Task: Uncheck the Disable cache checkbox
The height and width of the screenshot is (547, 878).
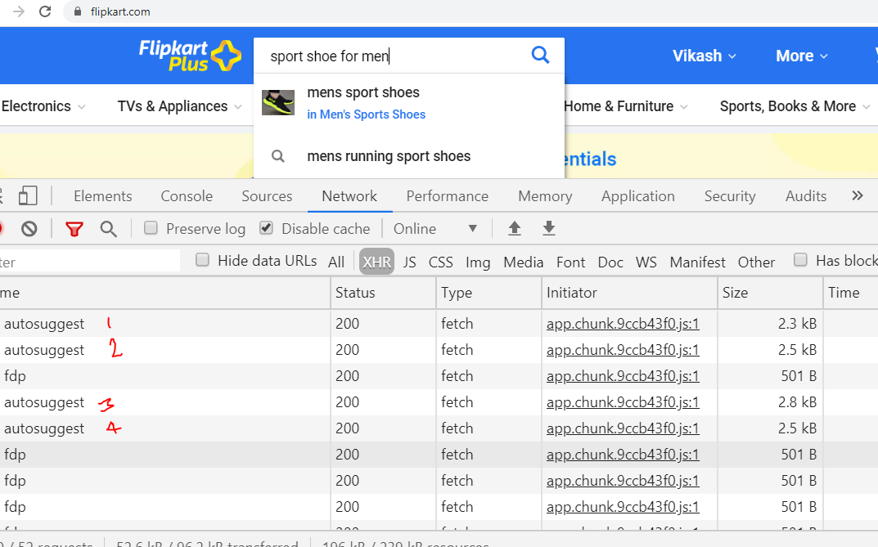Action: [264, 228]
